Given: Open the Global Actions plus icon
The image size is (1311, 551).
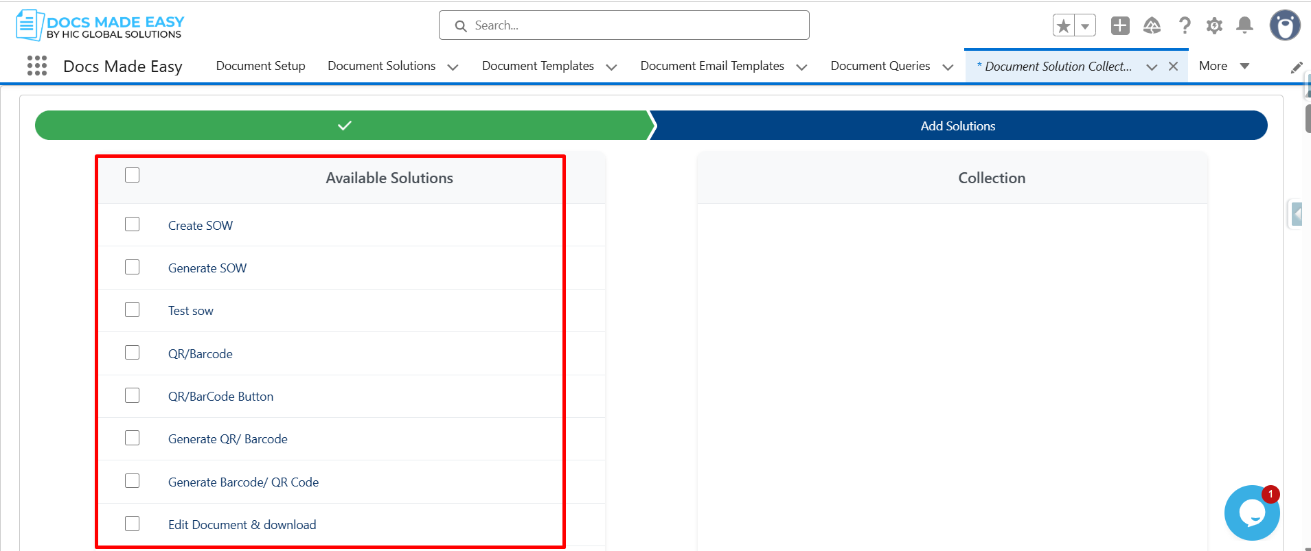Looking at the screenshot, I should tap(1120, 26).
